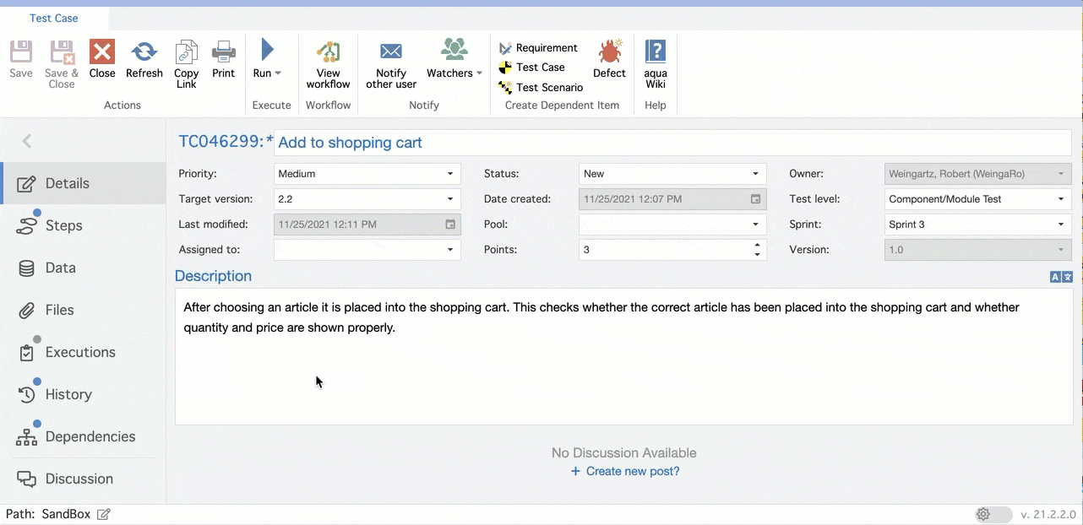Switch to the Steps tab
This screenshot has height=525, width=1083.
click(x=63, y=225)
